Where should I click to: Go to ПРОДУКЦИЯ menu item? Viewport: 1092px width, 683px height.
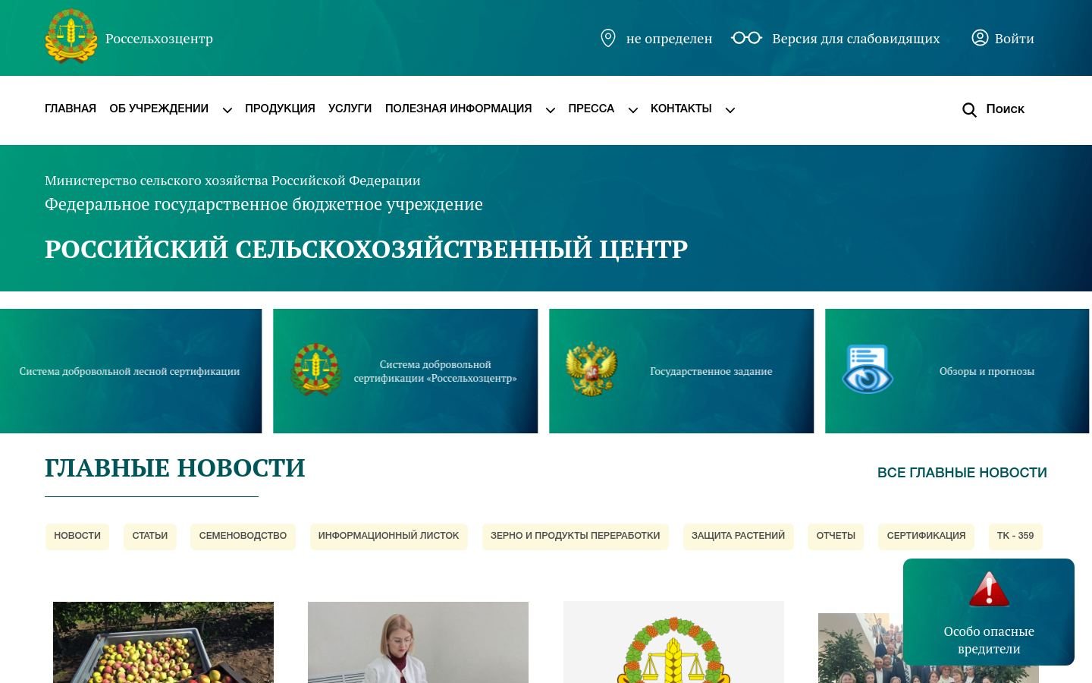(280, 109)
